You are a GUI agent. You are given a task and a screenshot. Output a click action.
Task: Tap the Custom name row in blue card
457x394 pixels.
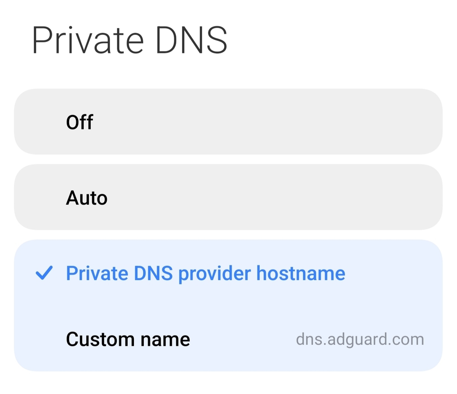(228, 340)
